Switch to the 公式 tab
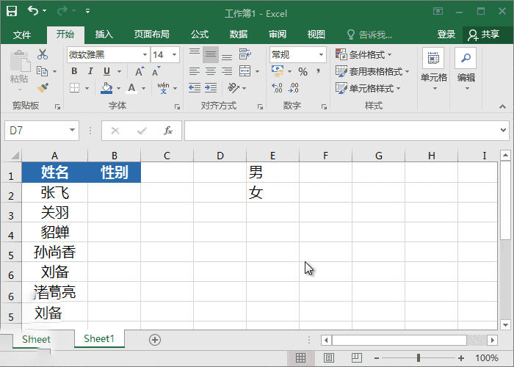Image resolution: width=514 pixels, height=367 pixels. pos(200,34)
